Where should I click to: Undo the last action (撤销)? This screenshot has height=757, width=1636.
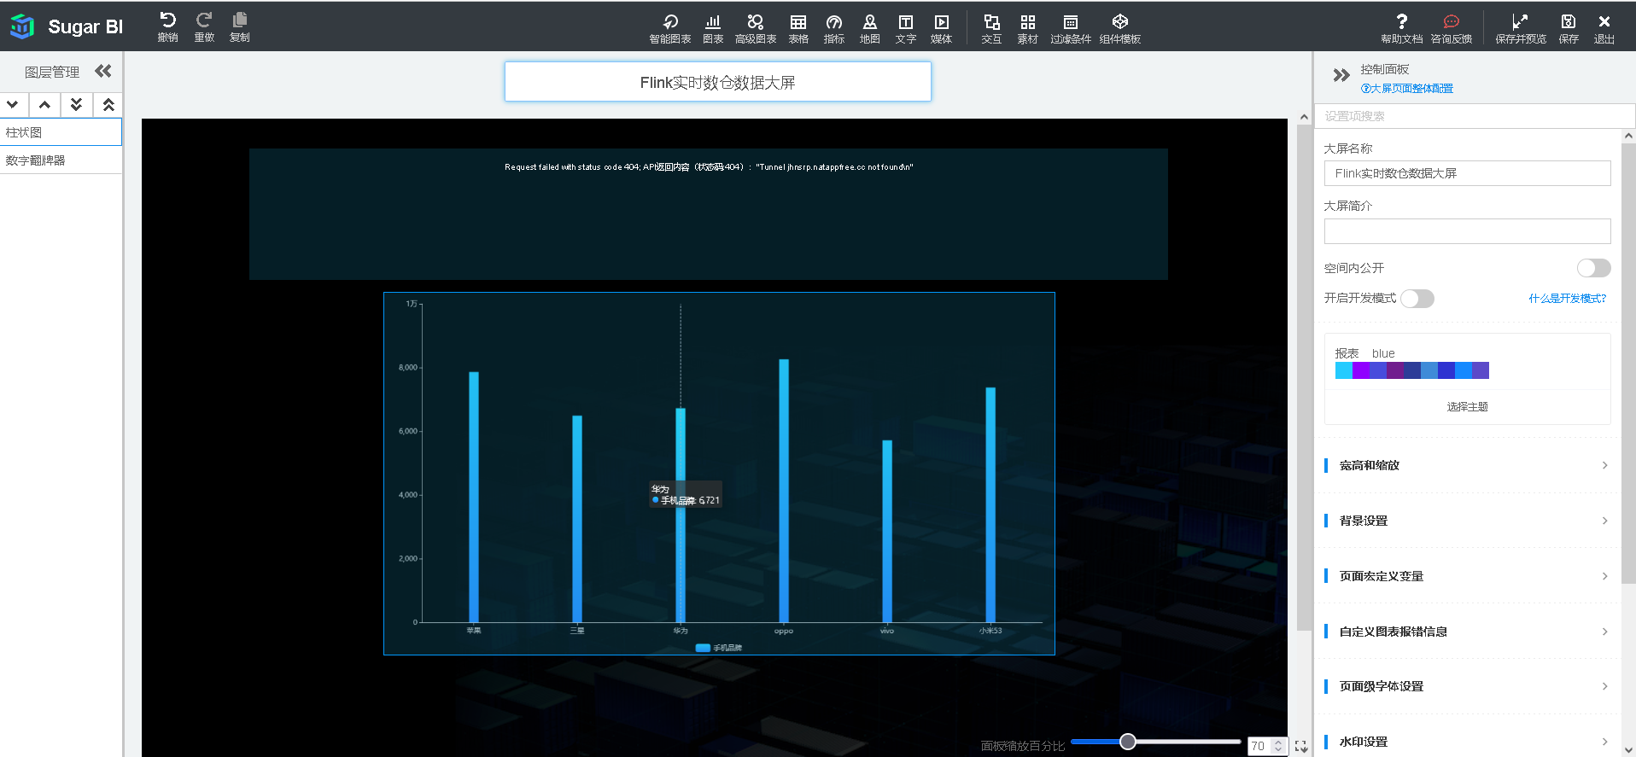click(167, 27)
